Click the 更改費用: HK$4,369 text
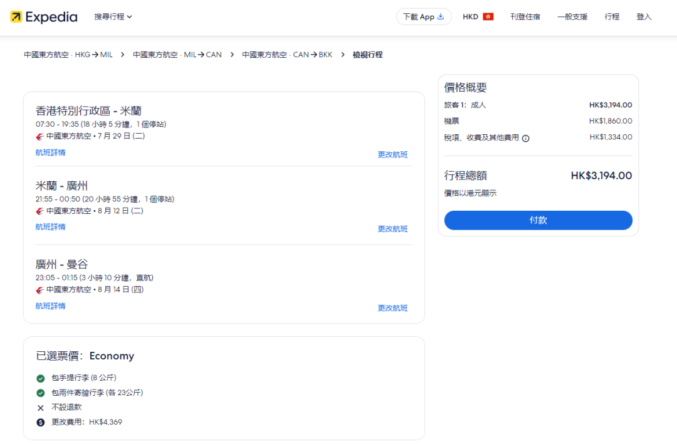Screen dimensions: 677x446 (x=87, y=422)
